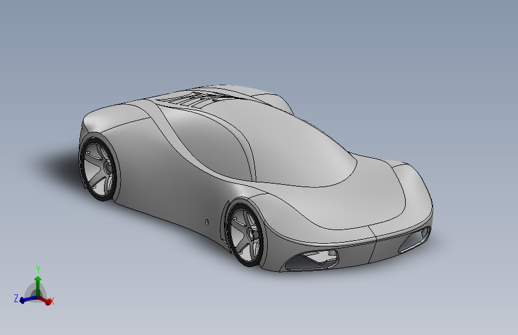Image resolution: width=518 pixels, height=335 pixels.
Task: Select the hood surface of the car
Action: coord(347,198)
